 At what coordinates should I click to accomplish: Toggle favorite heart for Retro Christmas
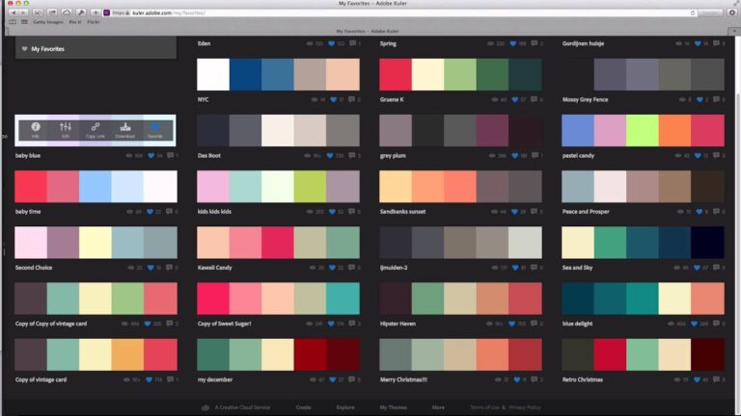[x=698, y=379]
